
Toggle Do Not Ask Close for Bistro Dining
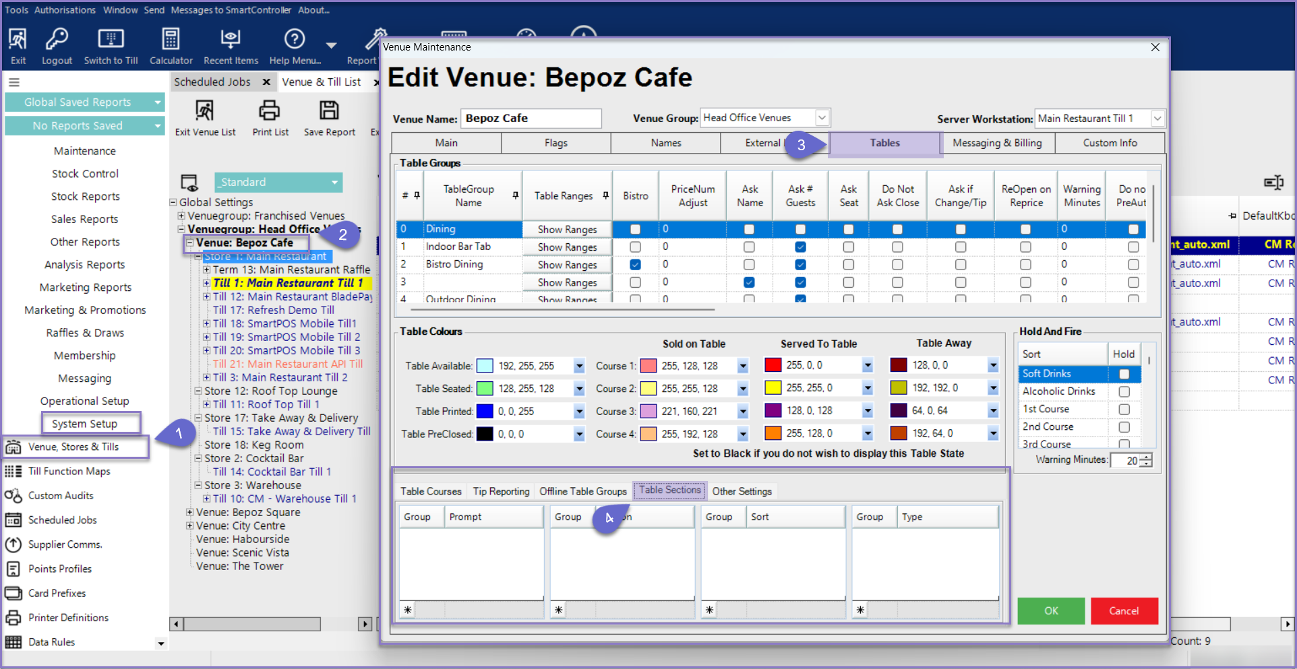point(897,265)
